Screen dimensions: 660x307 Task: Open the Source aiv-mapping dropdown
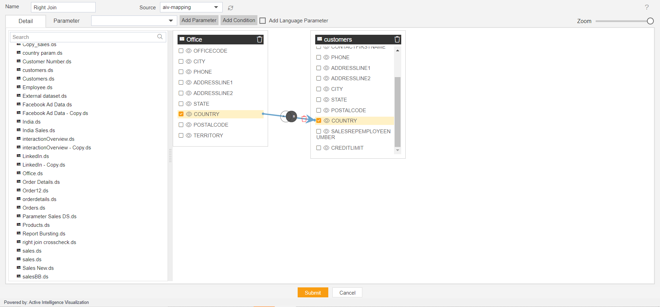click(191, 7)
